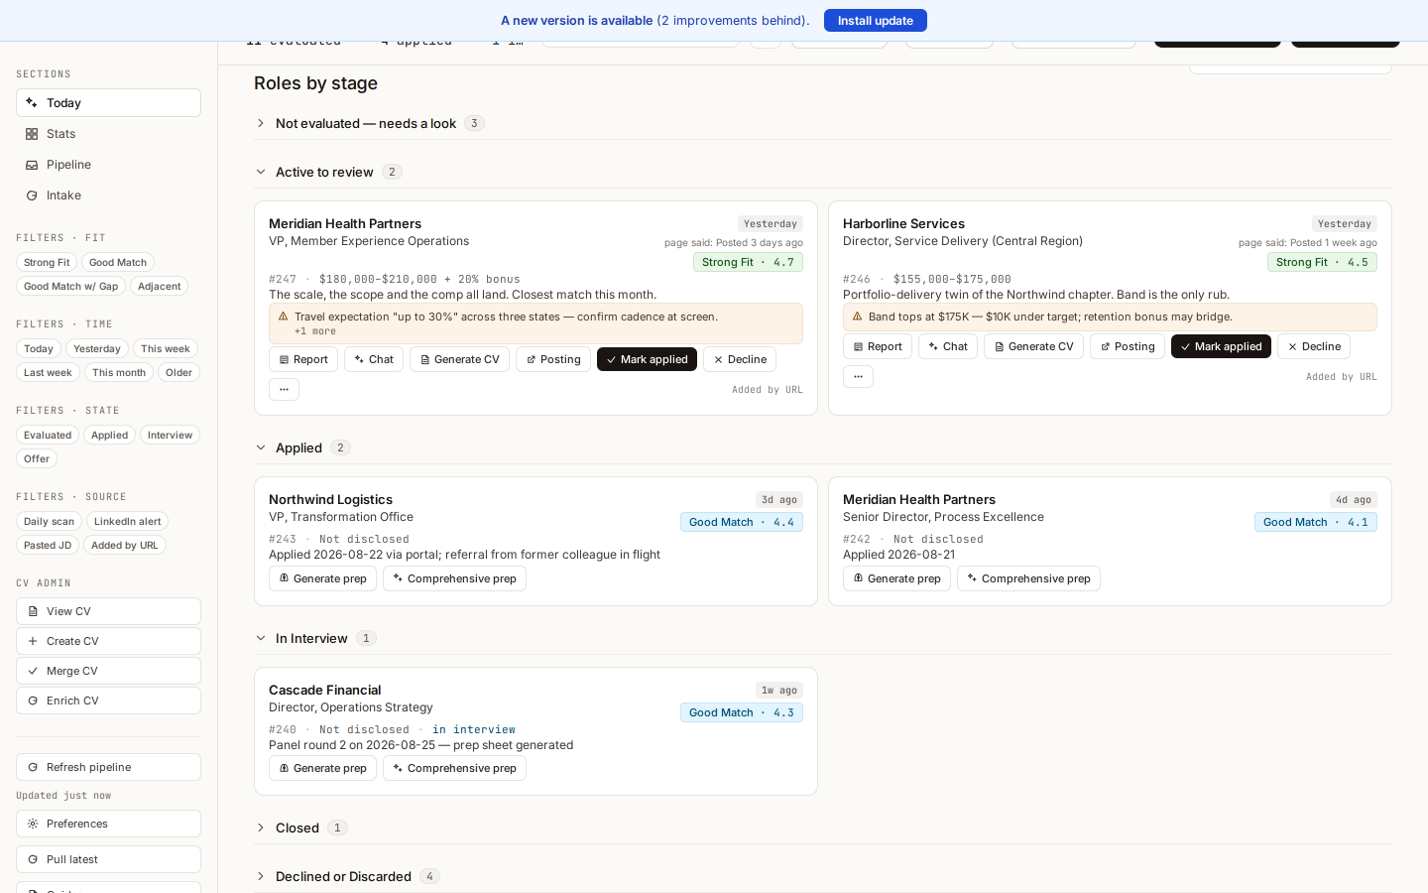The image size is (1428, 893).
Task: Toggle the LinkedIn alert source filter
Action: tap(127, 522)
